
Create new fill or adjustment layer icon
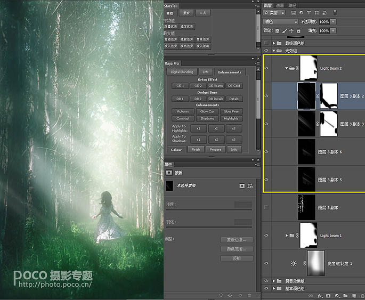337,296
